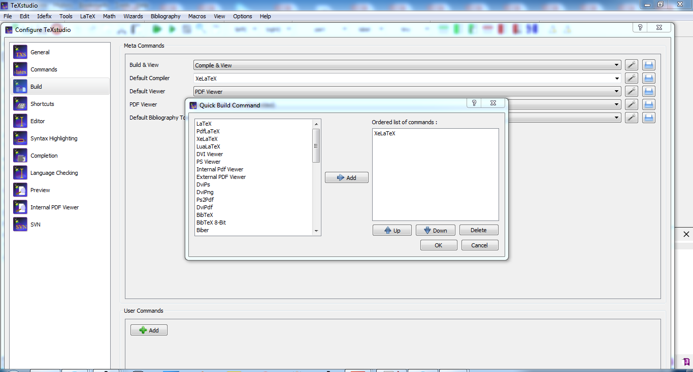Cancel the Quick Build Command dialog

tap(479, 245)
